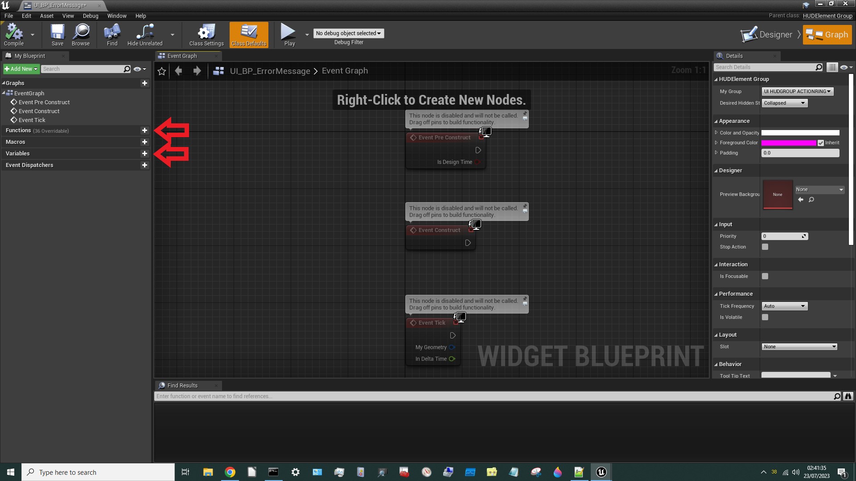
Task: Click the My Blueprint search magnifier icon
Action: click(x=127, y=69)
